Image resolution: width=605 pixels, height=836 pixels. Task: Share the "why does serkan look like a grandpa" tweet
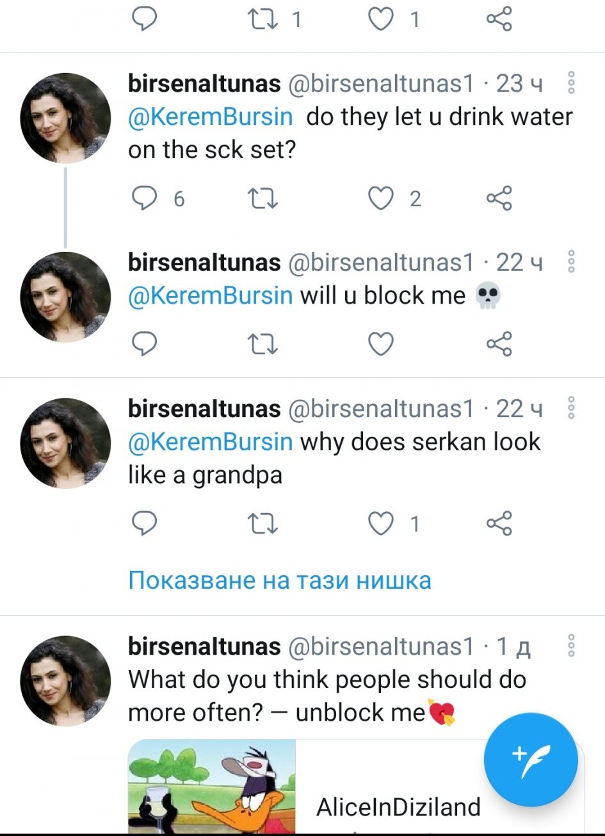(499, 524)
